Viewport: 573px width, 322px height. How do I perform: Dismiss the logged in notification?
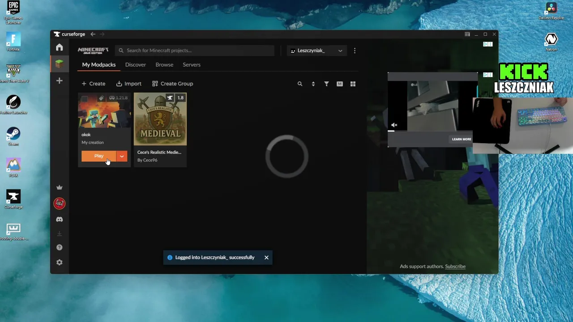(266, 258)
